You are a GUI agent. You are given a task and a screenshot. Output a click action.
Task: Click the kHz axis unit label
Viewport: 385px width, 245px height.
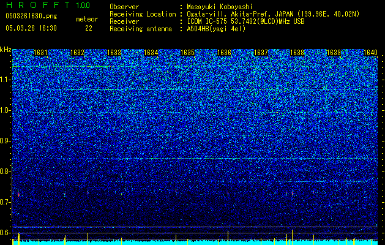coord(6,50)
